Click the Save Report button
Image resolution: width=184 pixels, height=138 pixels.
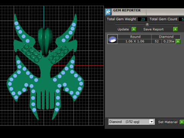(x=158, y=29)
